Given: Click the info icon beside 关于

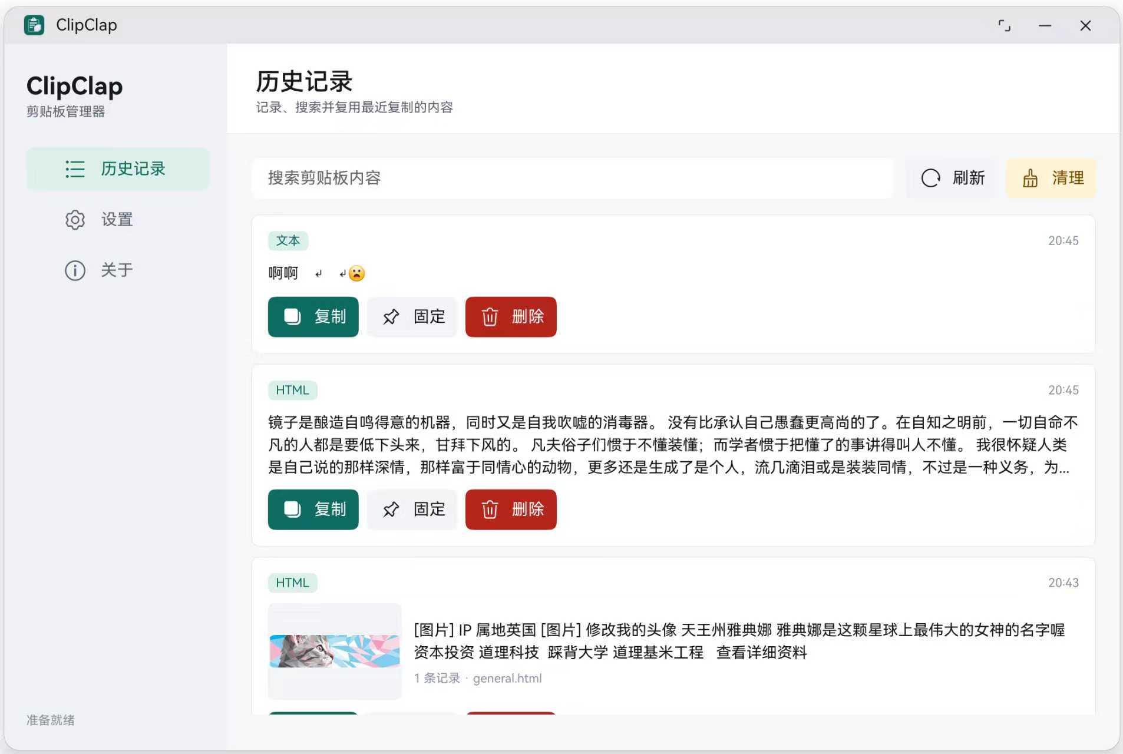Looking at the screenshot, I should click(x=75, y=270).
